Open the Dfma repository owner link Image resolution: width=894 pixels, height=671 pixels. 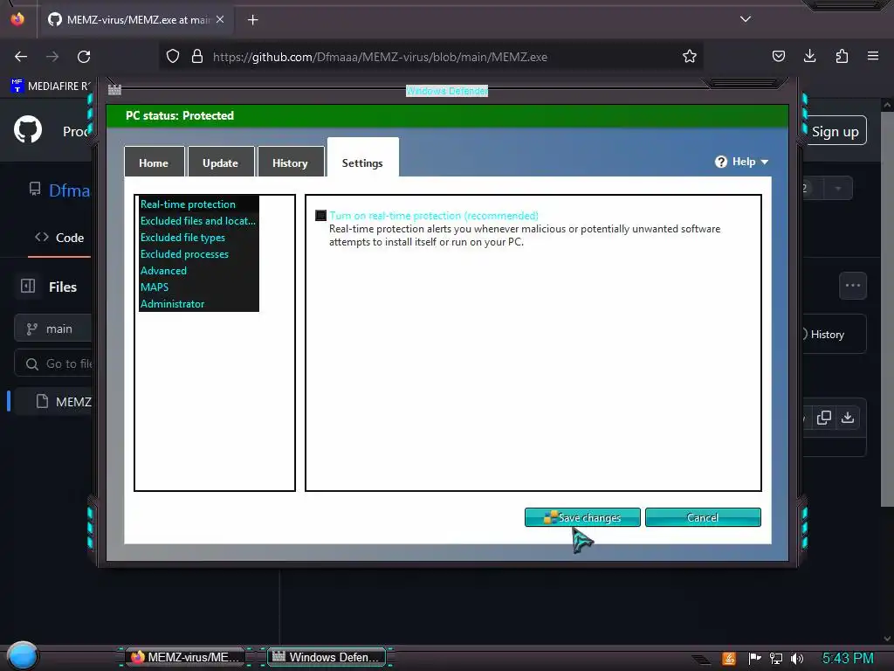(x=69, y=190)
